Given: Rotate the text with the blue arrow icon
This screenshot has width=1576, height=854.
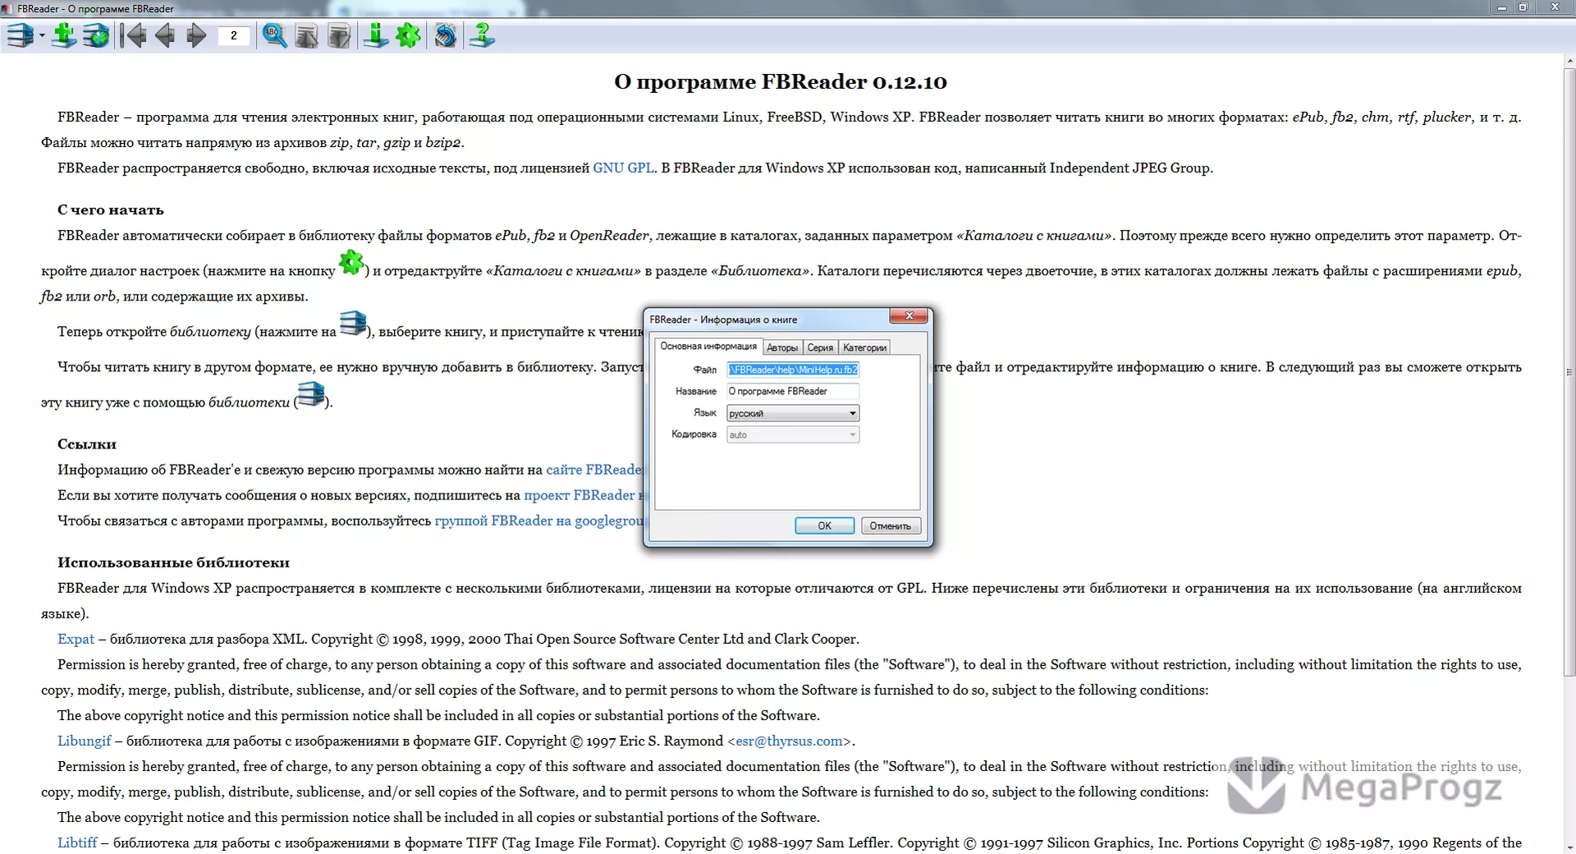Looking at the screenshot, I should [445, 36].
